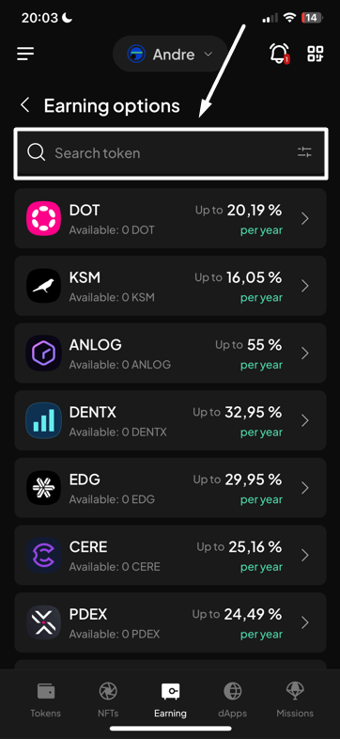Tap the DENTX bar chart logo
Image resolution: width=340 pixels, height=739 pixels.
click(43, 420)
